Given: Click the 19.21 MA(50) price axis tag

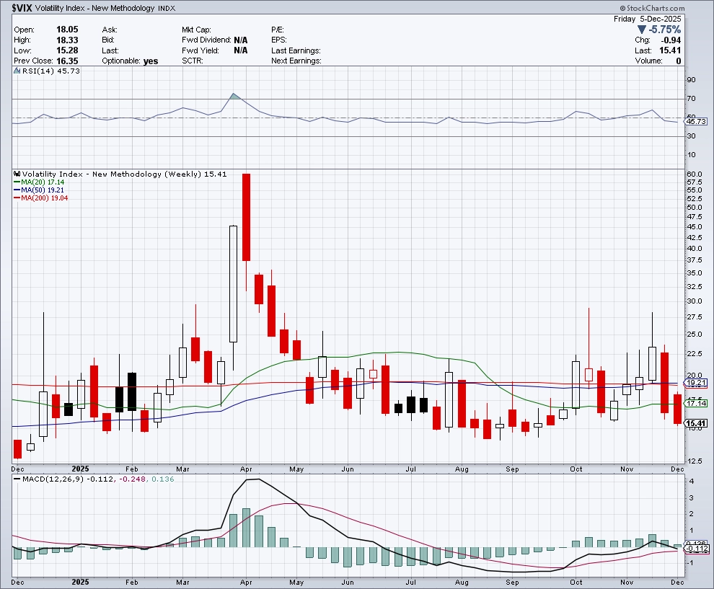Looking at the screenshot, I should click(696, 383).
